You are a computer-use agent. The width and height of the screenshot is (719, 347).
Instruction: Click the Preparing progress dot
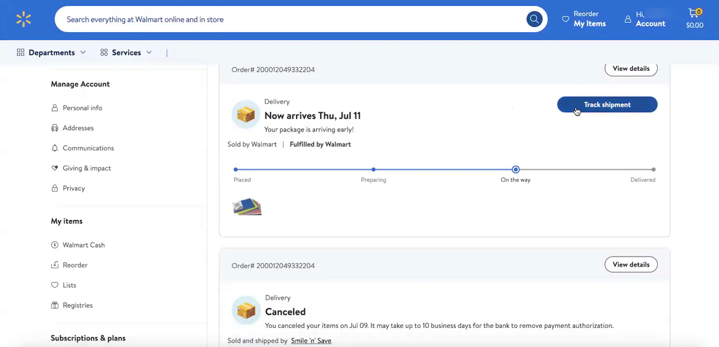[x=373, y=169]
